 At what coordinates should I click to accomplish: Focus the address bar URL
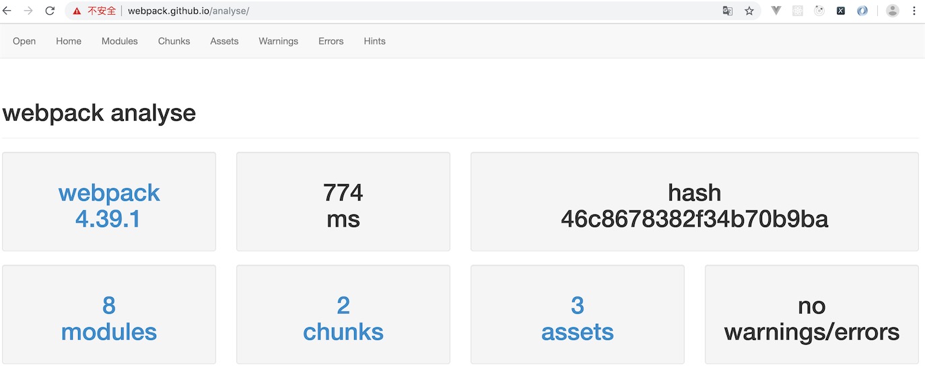point(189,11)
